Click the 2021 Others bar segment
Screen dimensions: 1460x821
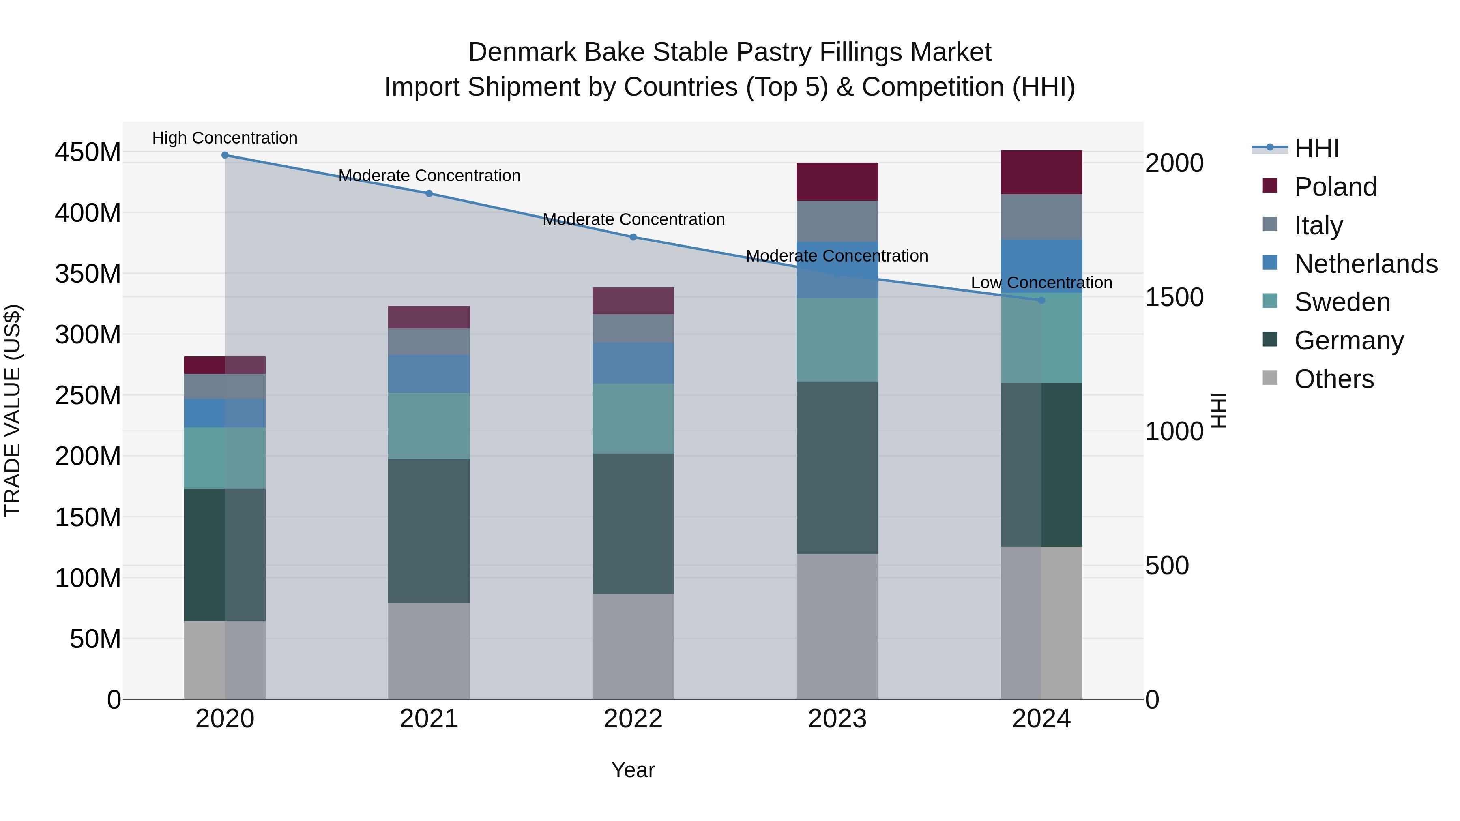(x=429, y=652)
